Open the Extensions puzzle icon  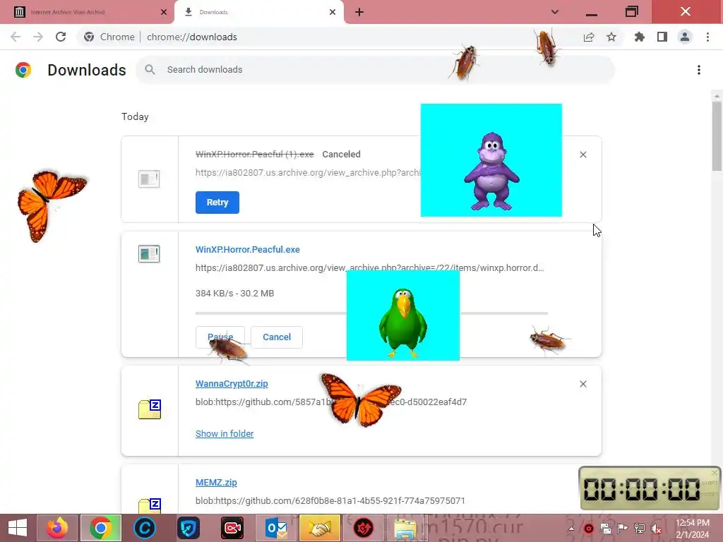pyautogui.click(x=640, y=37)
